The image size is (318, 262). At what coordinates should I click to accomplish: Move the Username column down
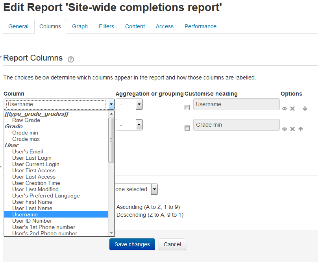(x=305, y=109)
